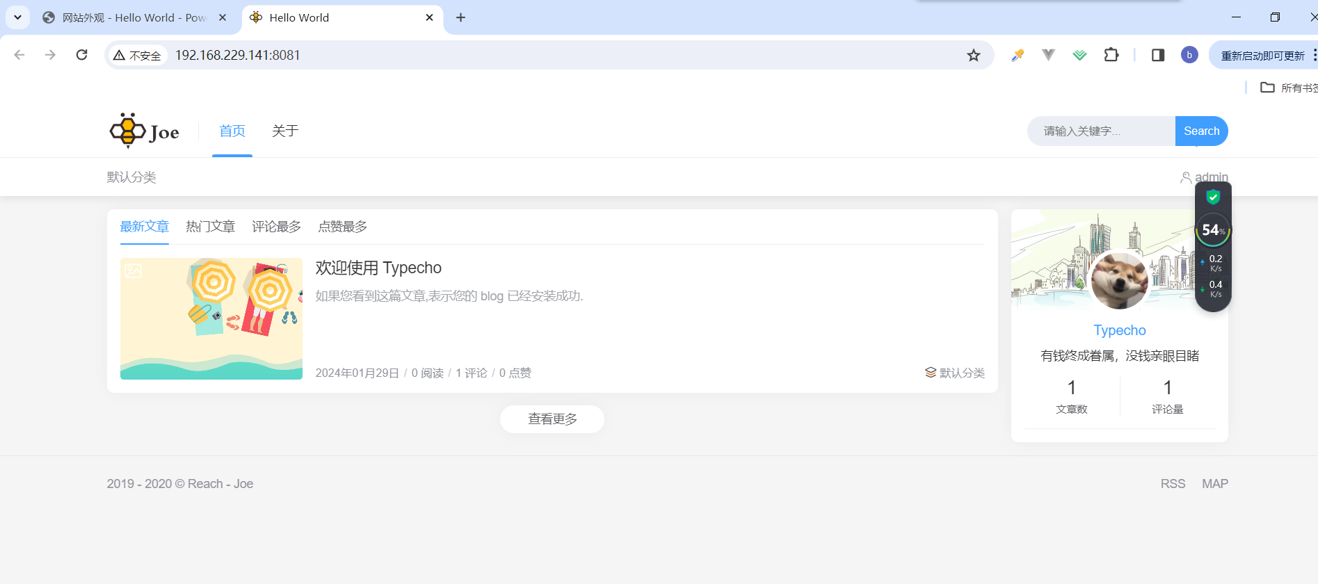Minimize the browser window

point(1236,17)
